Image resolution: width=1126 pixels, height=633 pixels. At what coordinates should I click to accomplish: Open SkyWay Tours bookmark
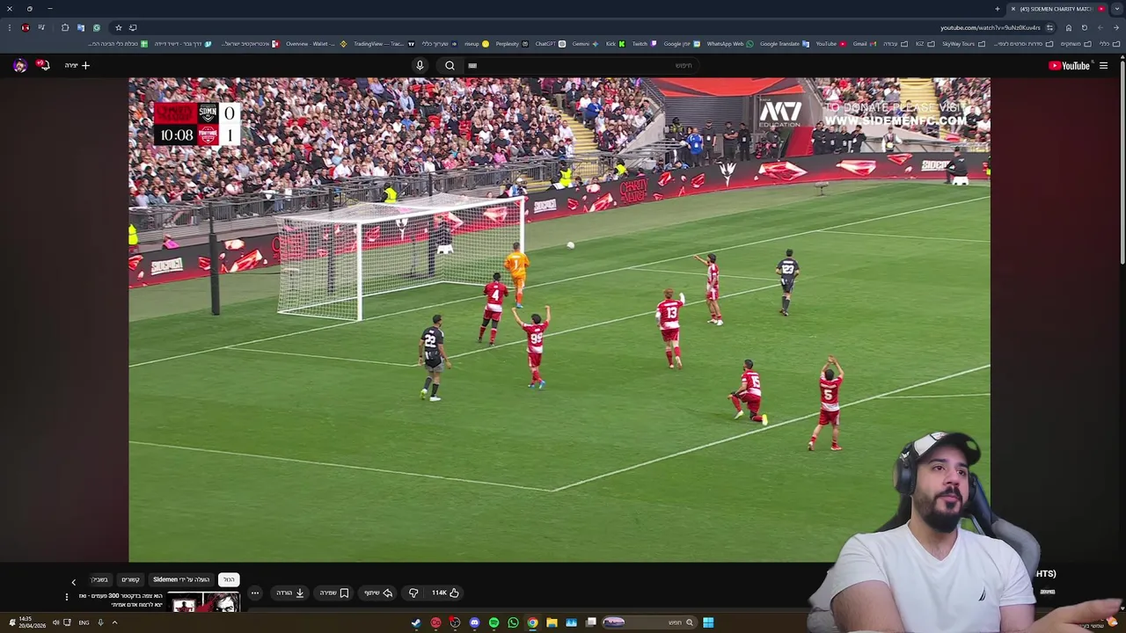(x=963, y=43)
